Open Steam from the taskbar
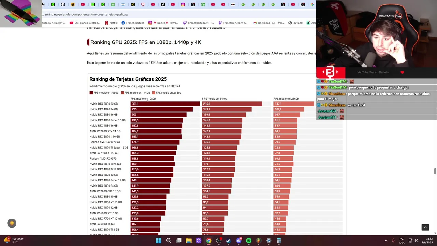This screenshot has height=246, width=437. coord(229,241)
